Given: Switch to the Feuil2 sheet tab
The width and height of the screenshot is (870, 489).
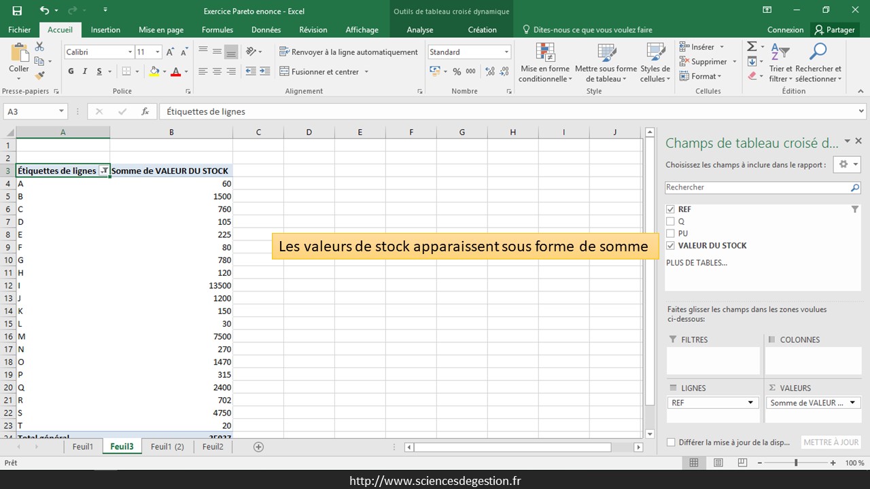Looking at the screenshot, I should coord(213,447).
